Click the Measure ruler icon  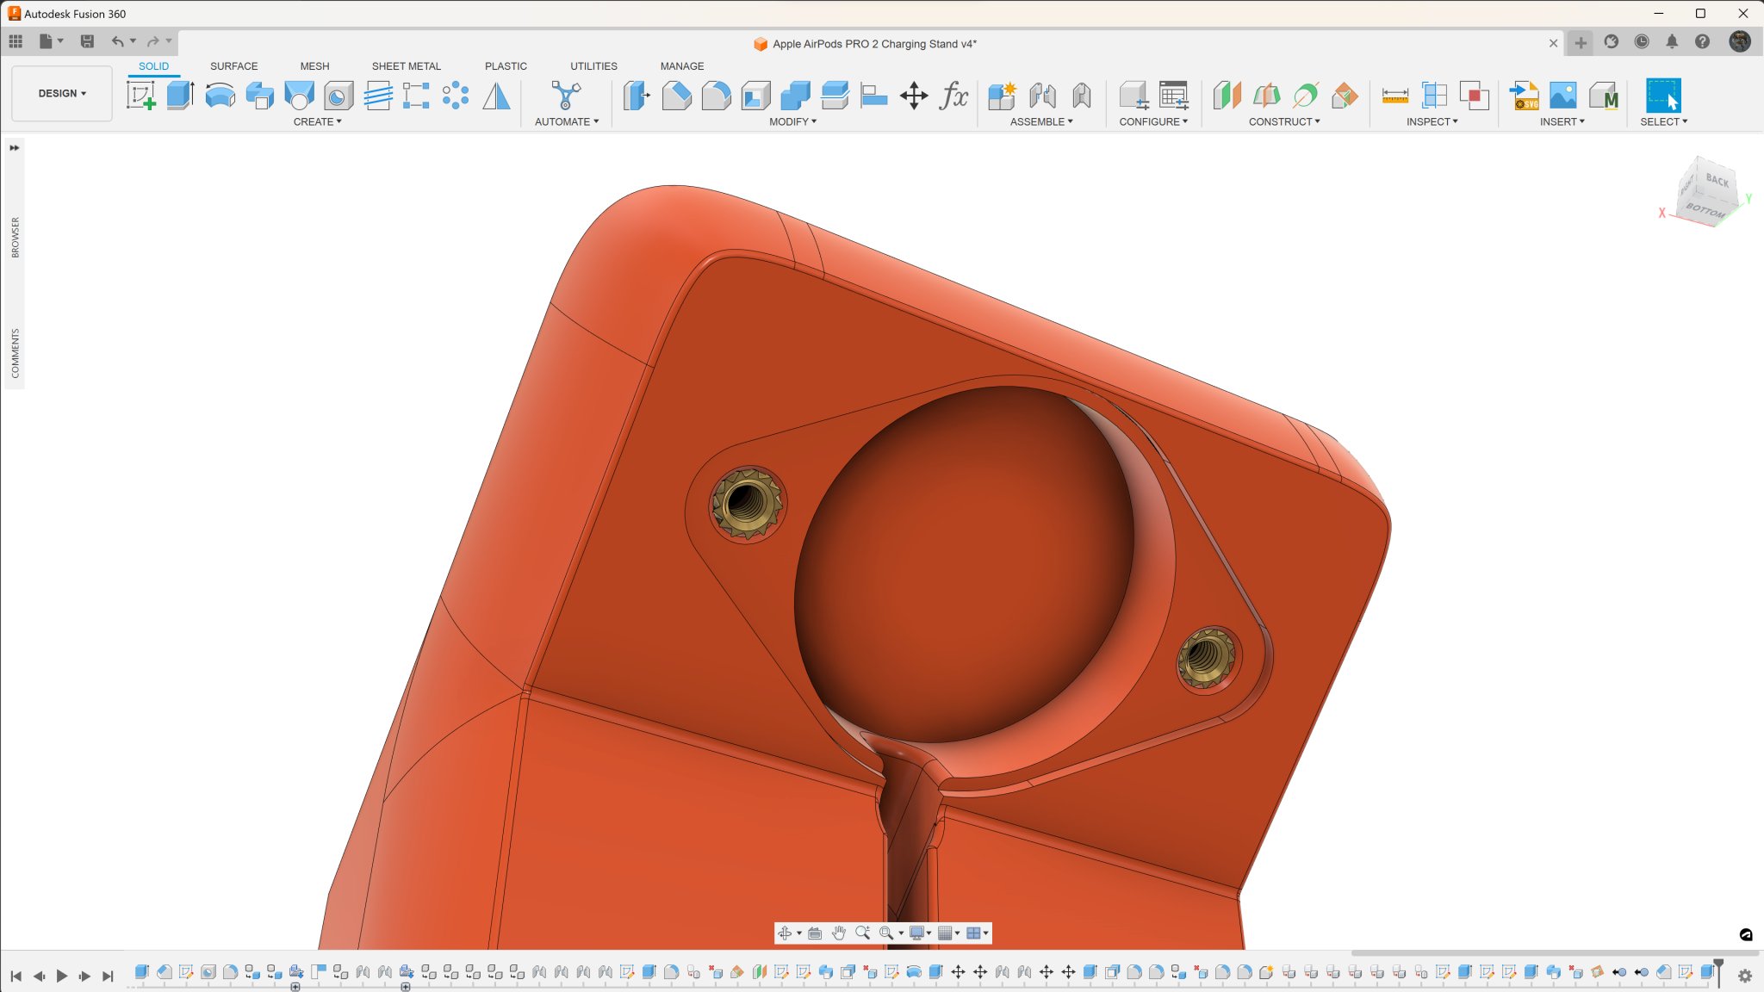click(x=1394, y=96)
